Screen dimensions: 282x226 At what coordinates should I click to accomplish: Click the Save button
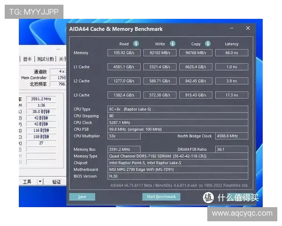pyautogui.click(x=82, y=196)
